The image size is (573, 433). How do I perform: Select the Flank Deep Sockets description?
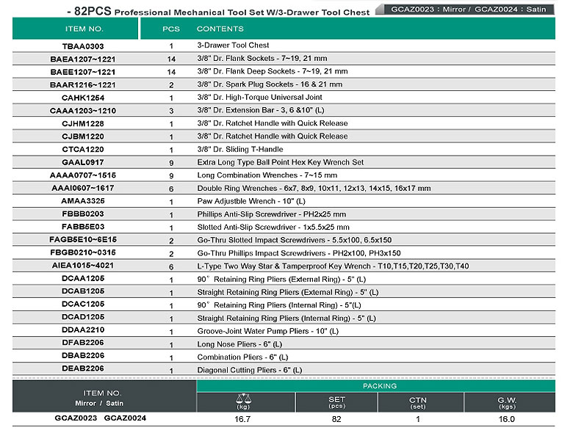(x=273, y=71)
